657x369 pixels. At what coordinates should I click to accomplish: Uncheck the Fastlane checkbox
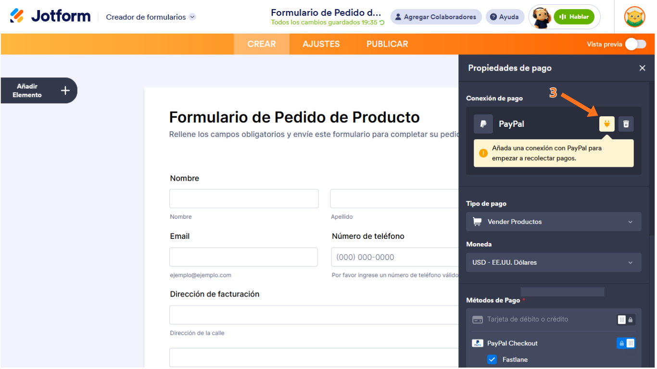[492, 359]
